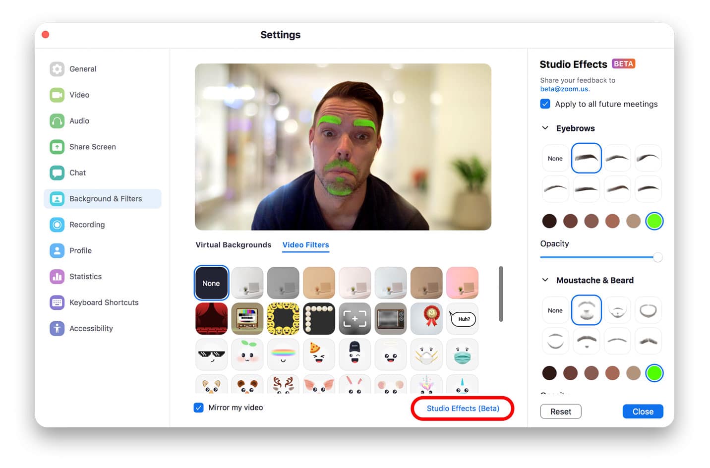Choose the bright green moustache color
Image resolution: width=710 pixels, height=468 pixels.
coord(654,373)
